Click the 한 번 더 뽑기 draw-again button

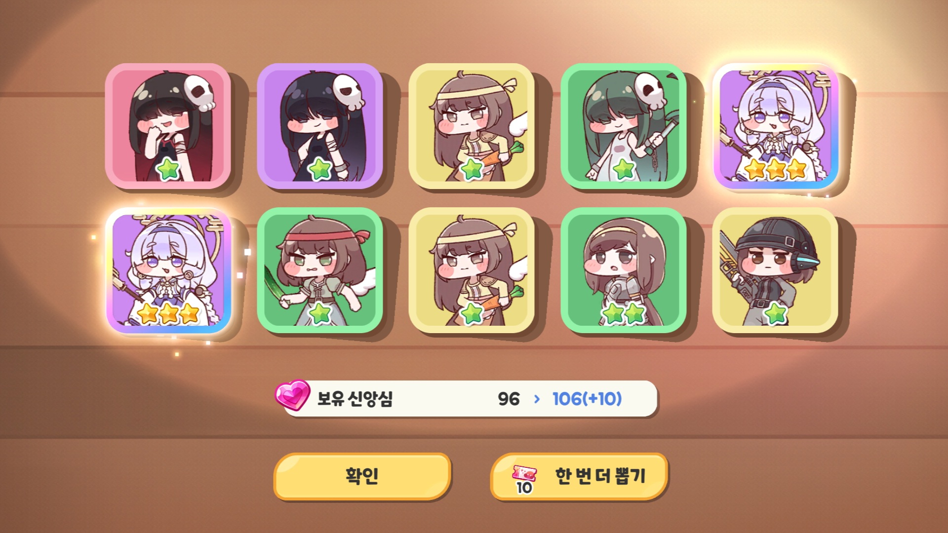[579, 476]
